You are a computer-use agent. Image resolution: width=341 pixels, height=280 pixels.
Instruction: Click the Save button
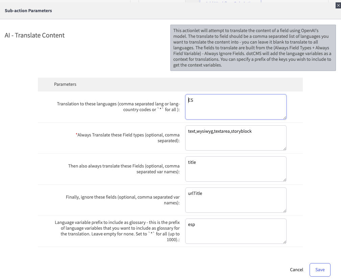point(320,270)
